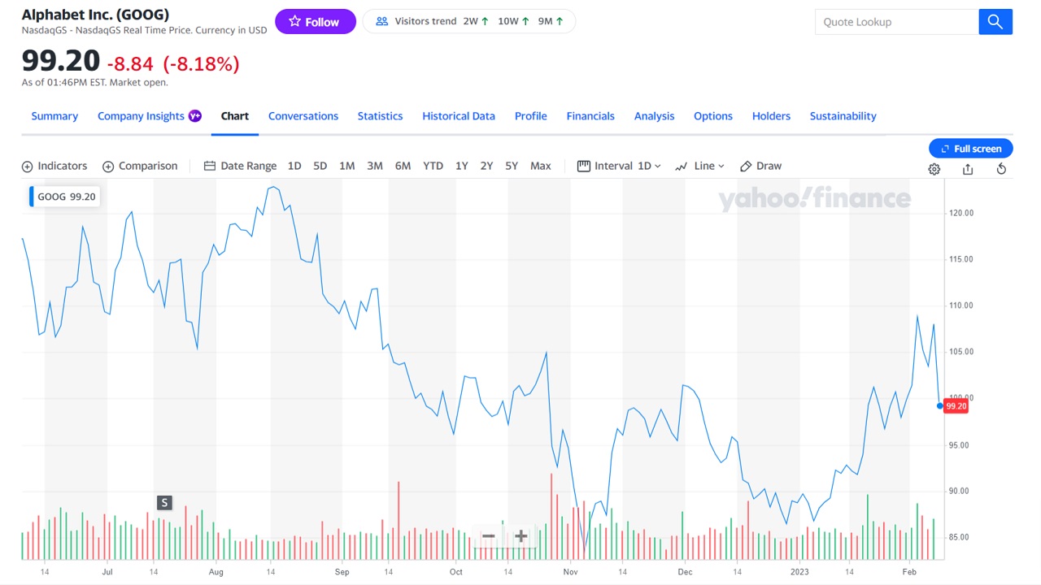The width and height of the screenshot is (1041, 585).
Task: Click the 120.00 price axis label
Action: [960, 213]
